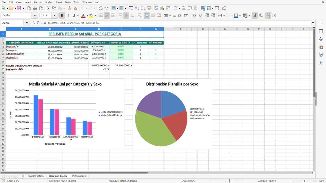
Task: Open Find & Replace from the toolbar
Action: point(101,8)
